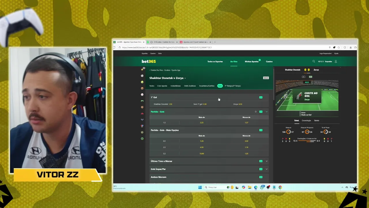Image resolution: width=369 pixels, height=208 pixels.
Task: Click Esportes in top strip
Action: [x=145, y=53]
